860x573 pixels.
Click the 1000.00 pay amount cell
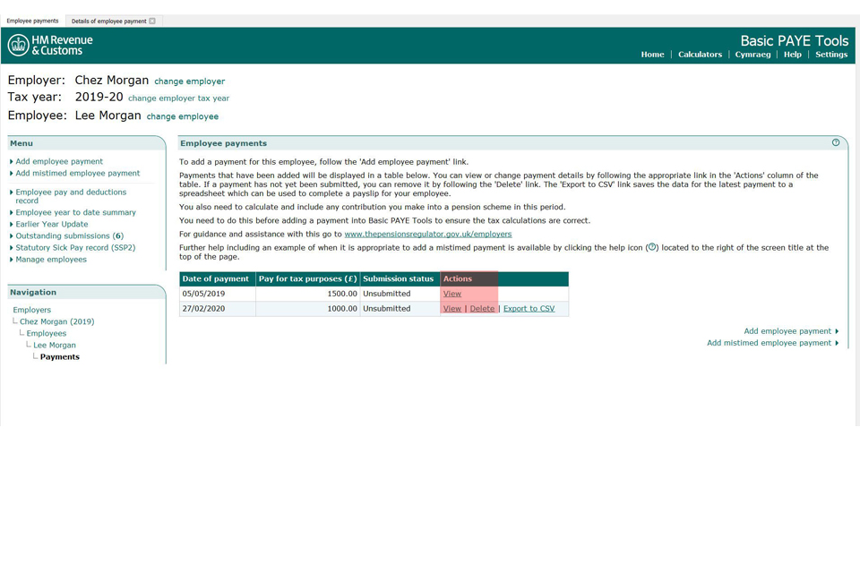pyautogui.click(x=307, y=308)
